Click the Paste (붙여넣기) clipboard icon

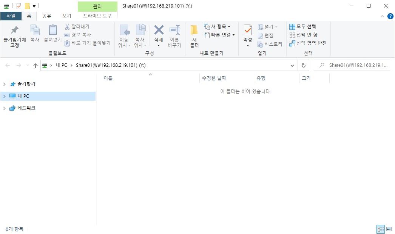[52, 30]
